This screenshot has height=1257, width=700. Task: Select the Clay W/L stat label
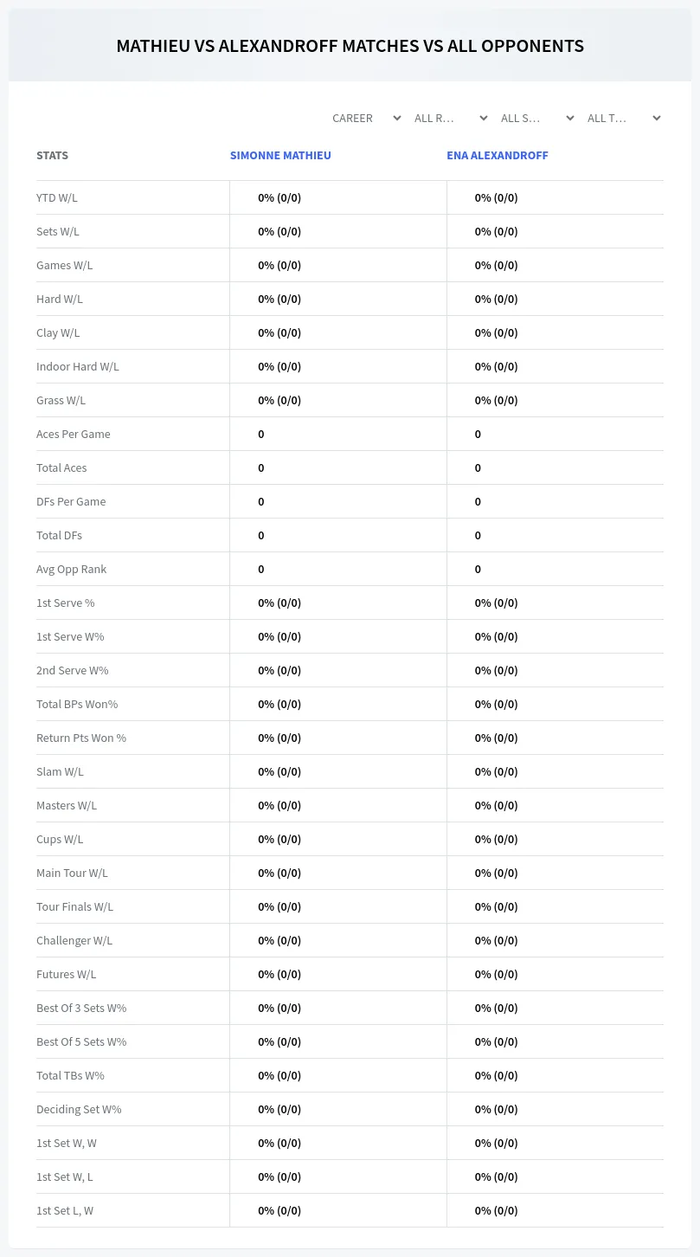58,332
